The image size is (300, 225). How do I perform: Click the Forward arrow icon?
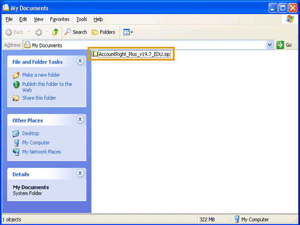[38, 32]
